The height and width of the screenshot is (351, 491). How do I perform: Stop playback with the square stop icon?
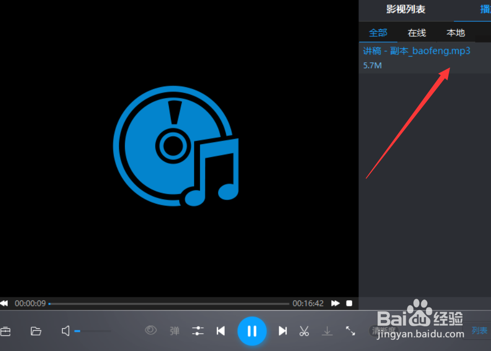click(349, 303)
